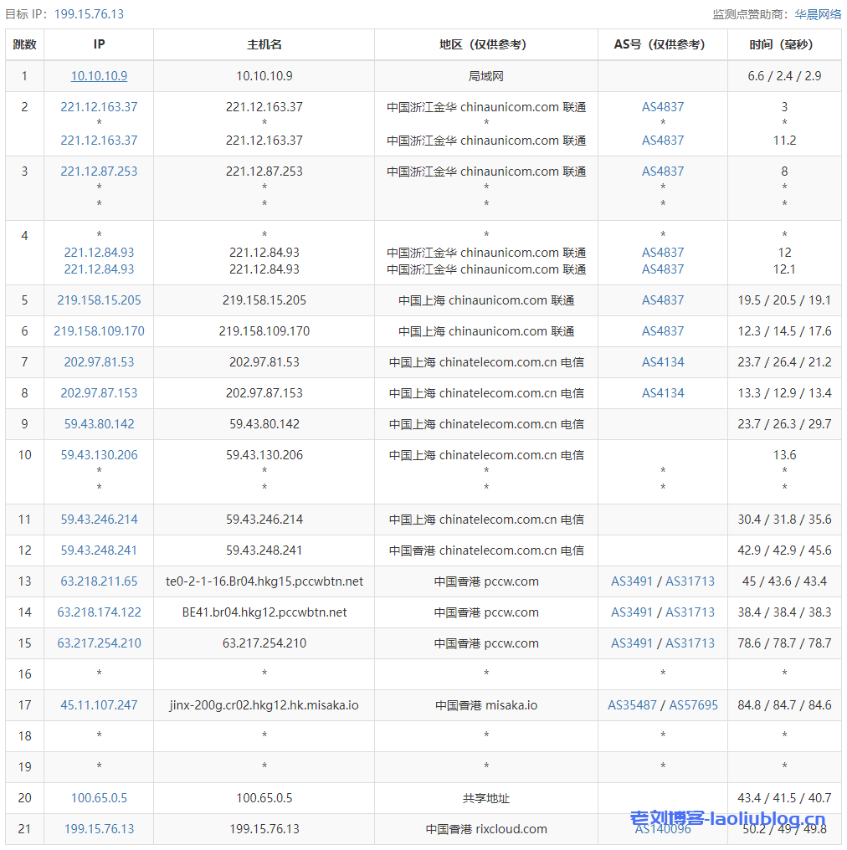847x850 pixels.
Task: Click the 主机名 column header
Action: point(264,44)
